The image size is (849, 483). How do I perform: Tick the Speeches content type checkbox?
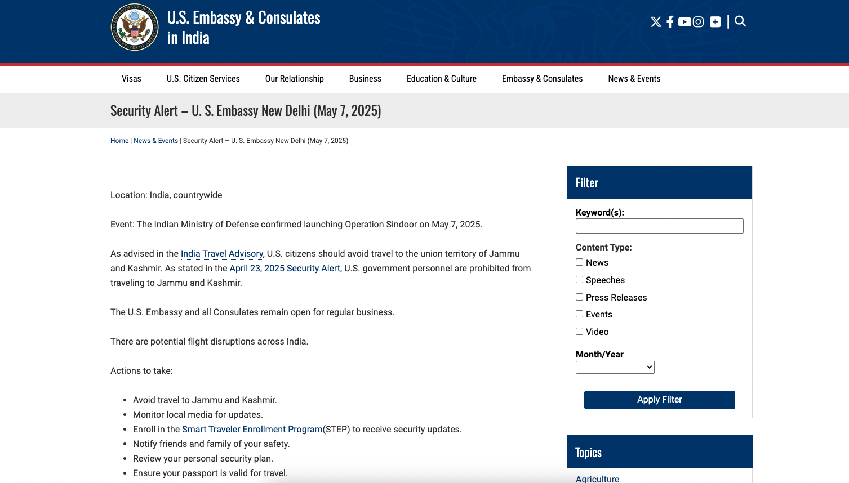(579, 280)
